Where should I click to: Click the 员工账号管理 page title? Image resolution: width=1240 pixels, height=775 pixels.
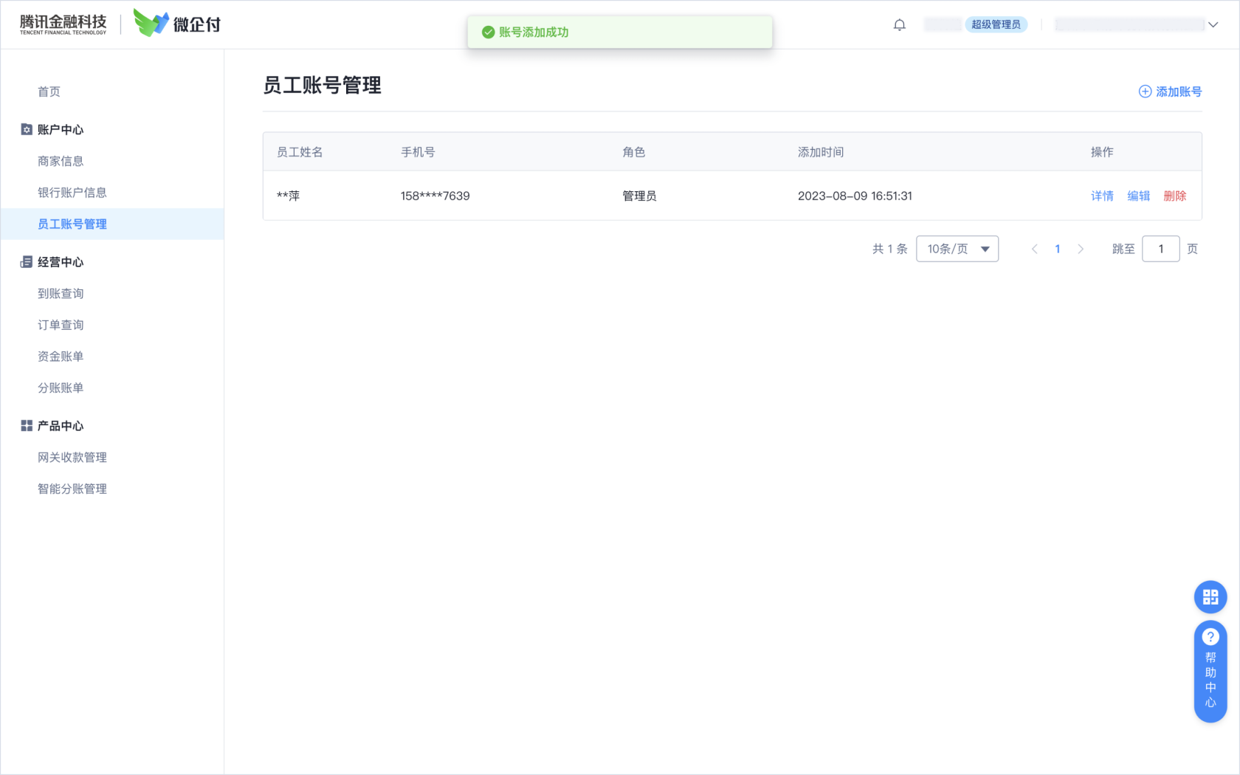click(323, 86)
